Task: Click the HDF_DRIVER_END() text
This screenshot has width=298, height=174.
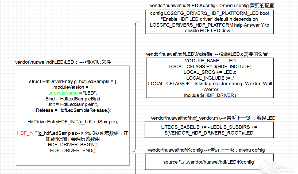Action: tap(73, 151)
